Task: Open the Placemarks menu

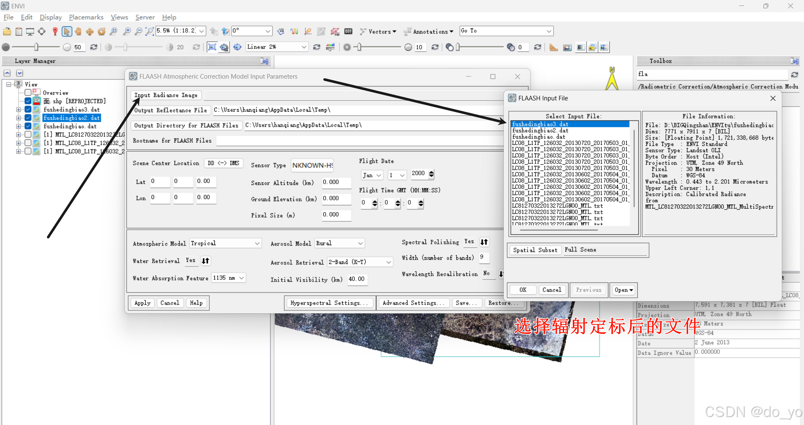Action: point(86,17)
